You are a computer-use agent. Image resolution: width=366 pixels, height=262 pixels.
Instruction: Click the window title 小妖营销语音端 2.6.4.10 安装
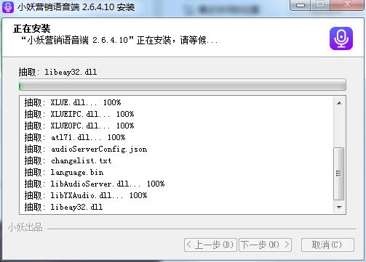[x=76, y=7]
